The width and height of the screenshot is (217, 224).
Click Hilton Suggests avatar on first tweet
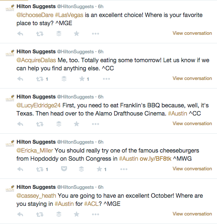10,8
